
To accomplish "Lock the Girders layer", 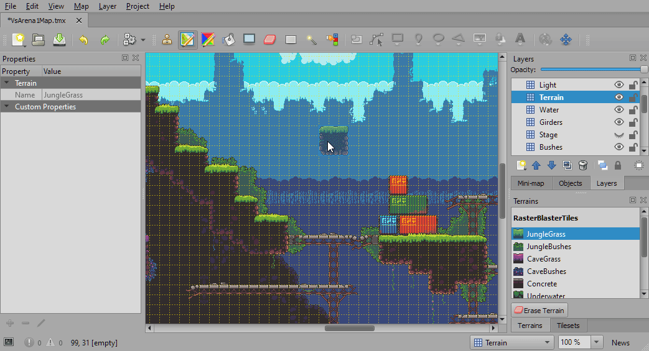I will point(633,122).
